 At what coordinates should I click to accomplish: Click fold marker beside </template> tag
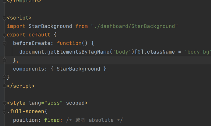(x=4, y=1)
